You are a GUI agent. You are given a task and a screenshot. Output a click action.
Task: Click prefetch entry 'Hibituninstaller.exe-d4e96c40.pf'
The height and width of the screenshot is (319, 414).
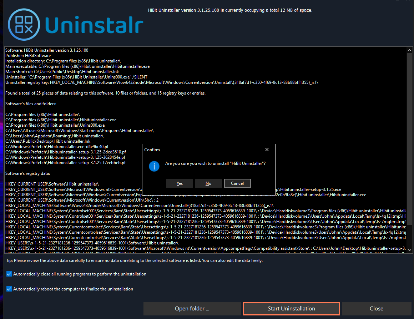point(57,147)
